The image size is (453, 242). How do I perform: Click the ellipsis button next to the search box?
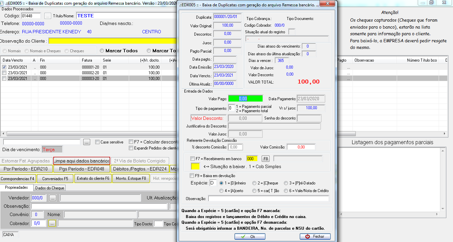87,142
